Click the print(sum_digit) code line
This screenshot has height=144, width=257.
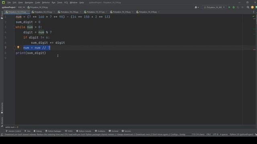pos(31,53)
